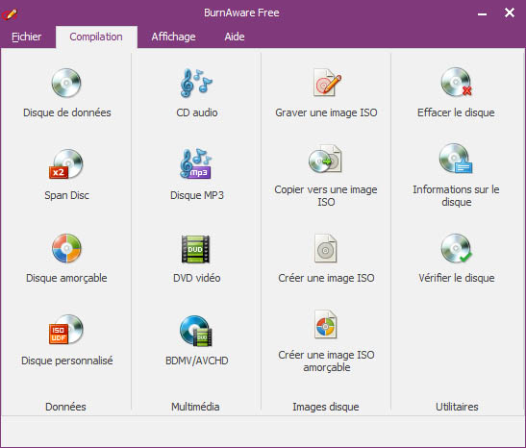Click the 'Créer une image ISO' label
The image size is (526, 448).
pos(326,278)
